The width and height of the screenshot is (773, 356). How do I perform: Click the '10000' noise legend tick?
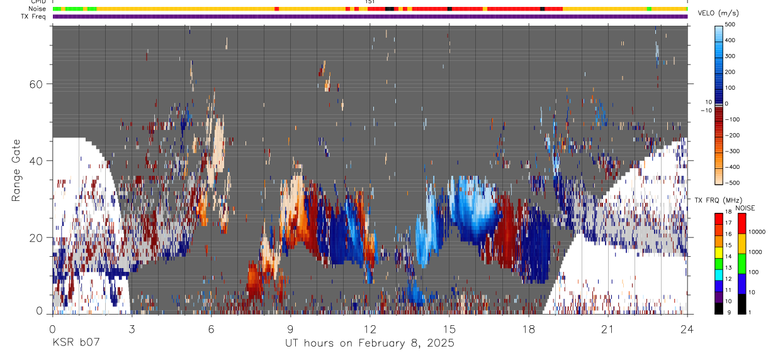(757, 232)
